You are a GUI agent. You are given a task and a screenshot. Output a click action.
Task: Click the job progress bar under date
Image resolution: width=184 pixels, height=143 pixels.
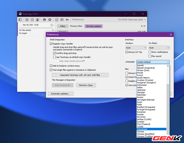36,28
